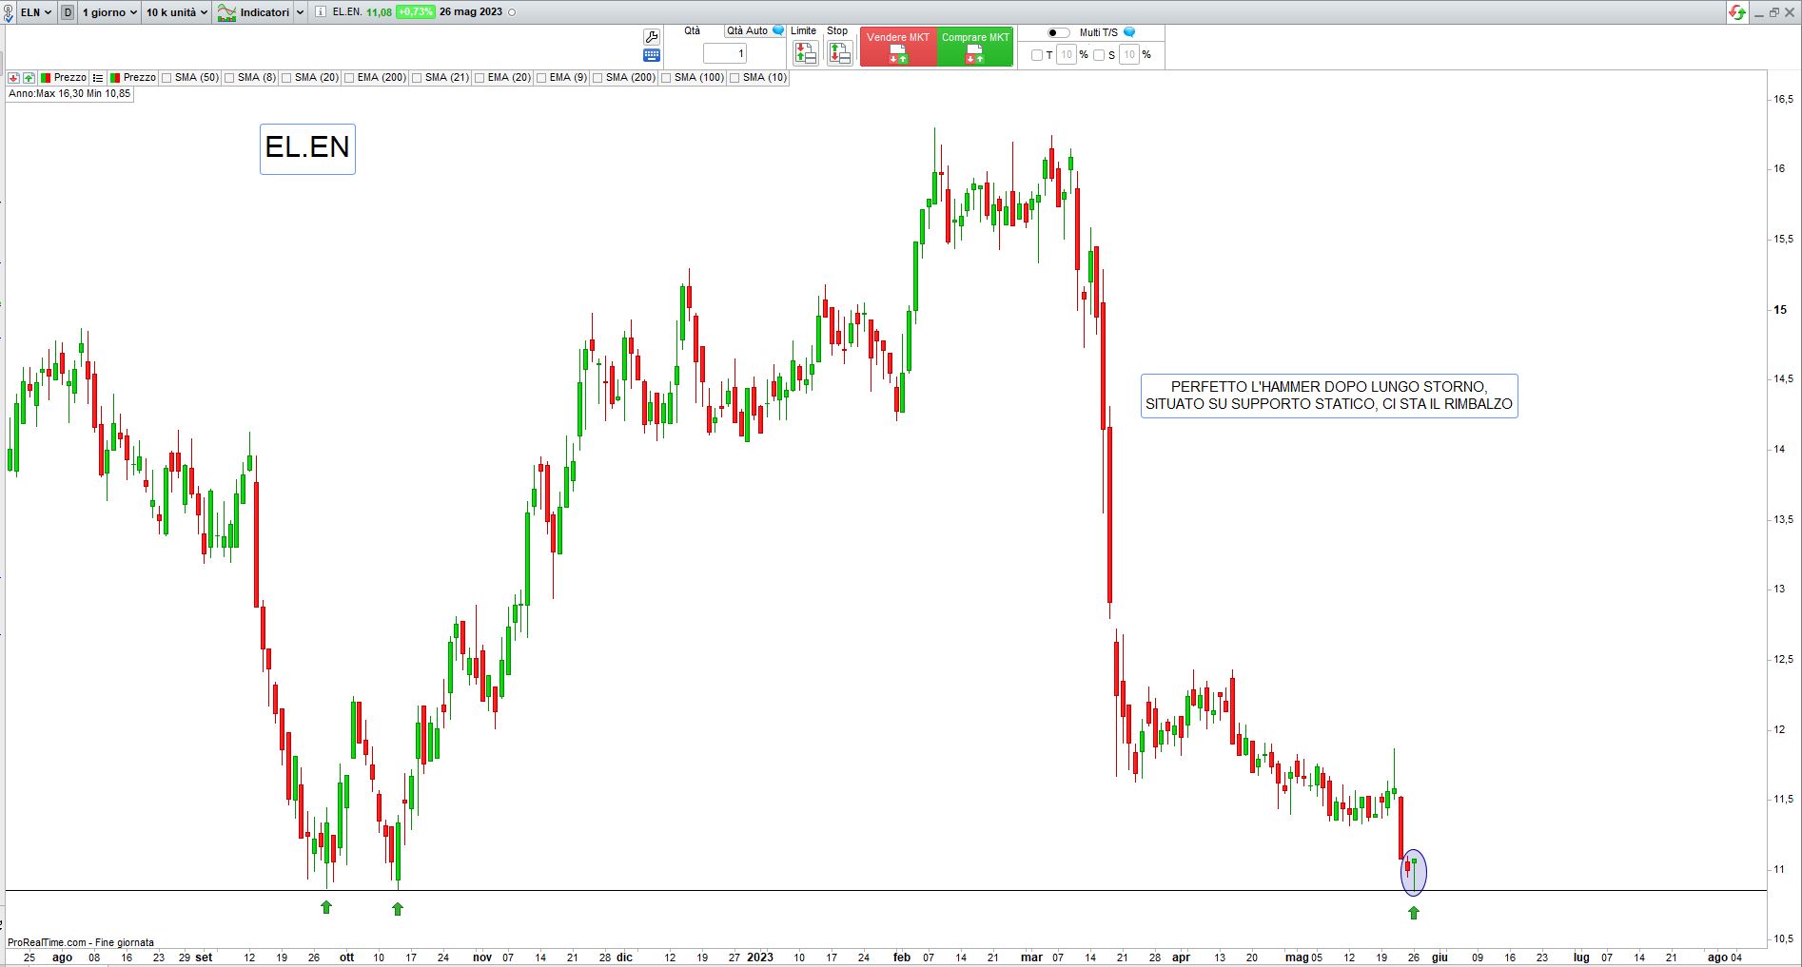1802x967 pixels.
Task: Click the 16,5 price axis label
Action: click(x=1783, y=99)
